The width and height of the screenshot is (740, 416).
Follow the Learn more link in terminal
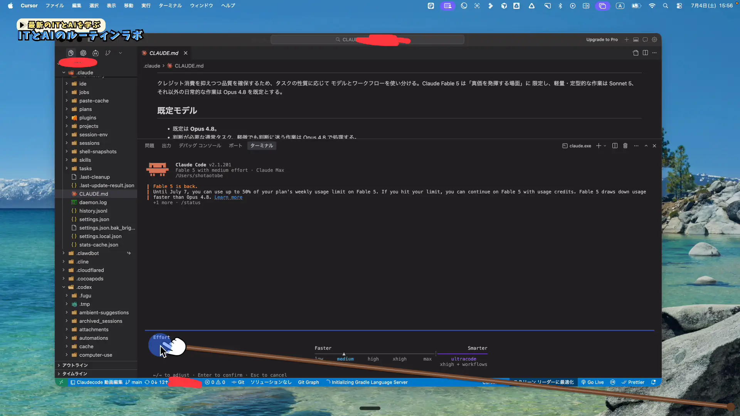tap(228, 197)
